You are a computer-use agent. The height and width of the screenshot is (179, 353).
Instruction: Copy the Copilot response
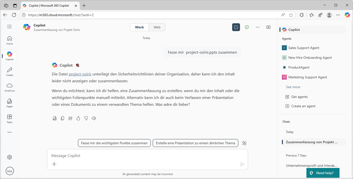[63, 118]
